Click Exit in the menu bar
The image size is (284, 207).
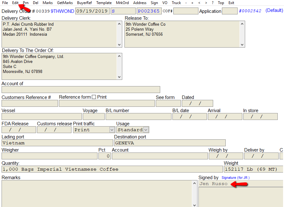[x=231, y=3]
